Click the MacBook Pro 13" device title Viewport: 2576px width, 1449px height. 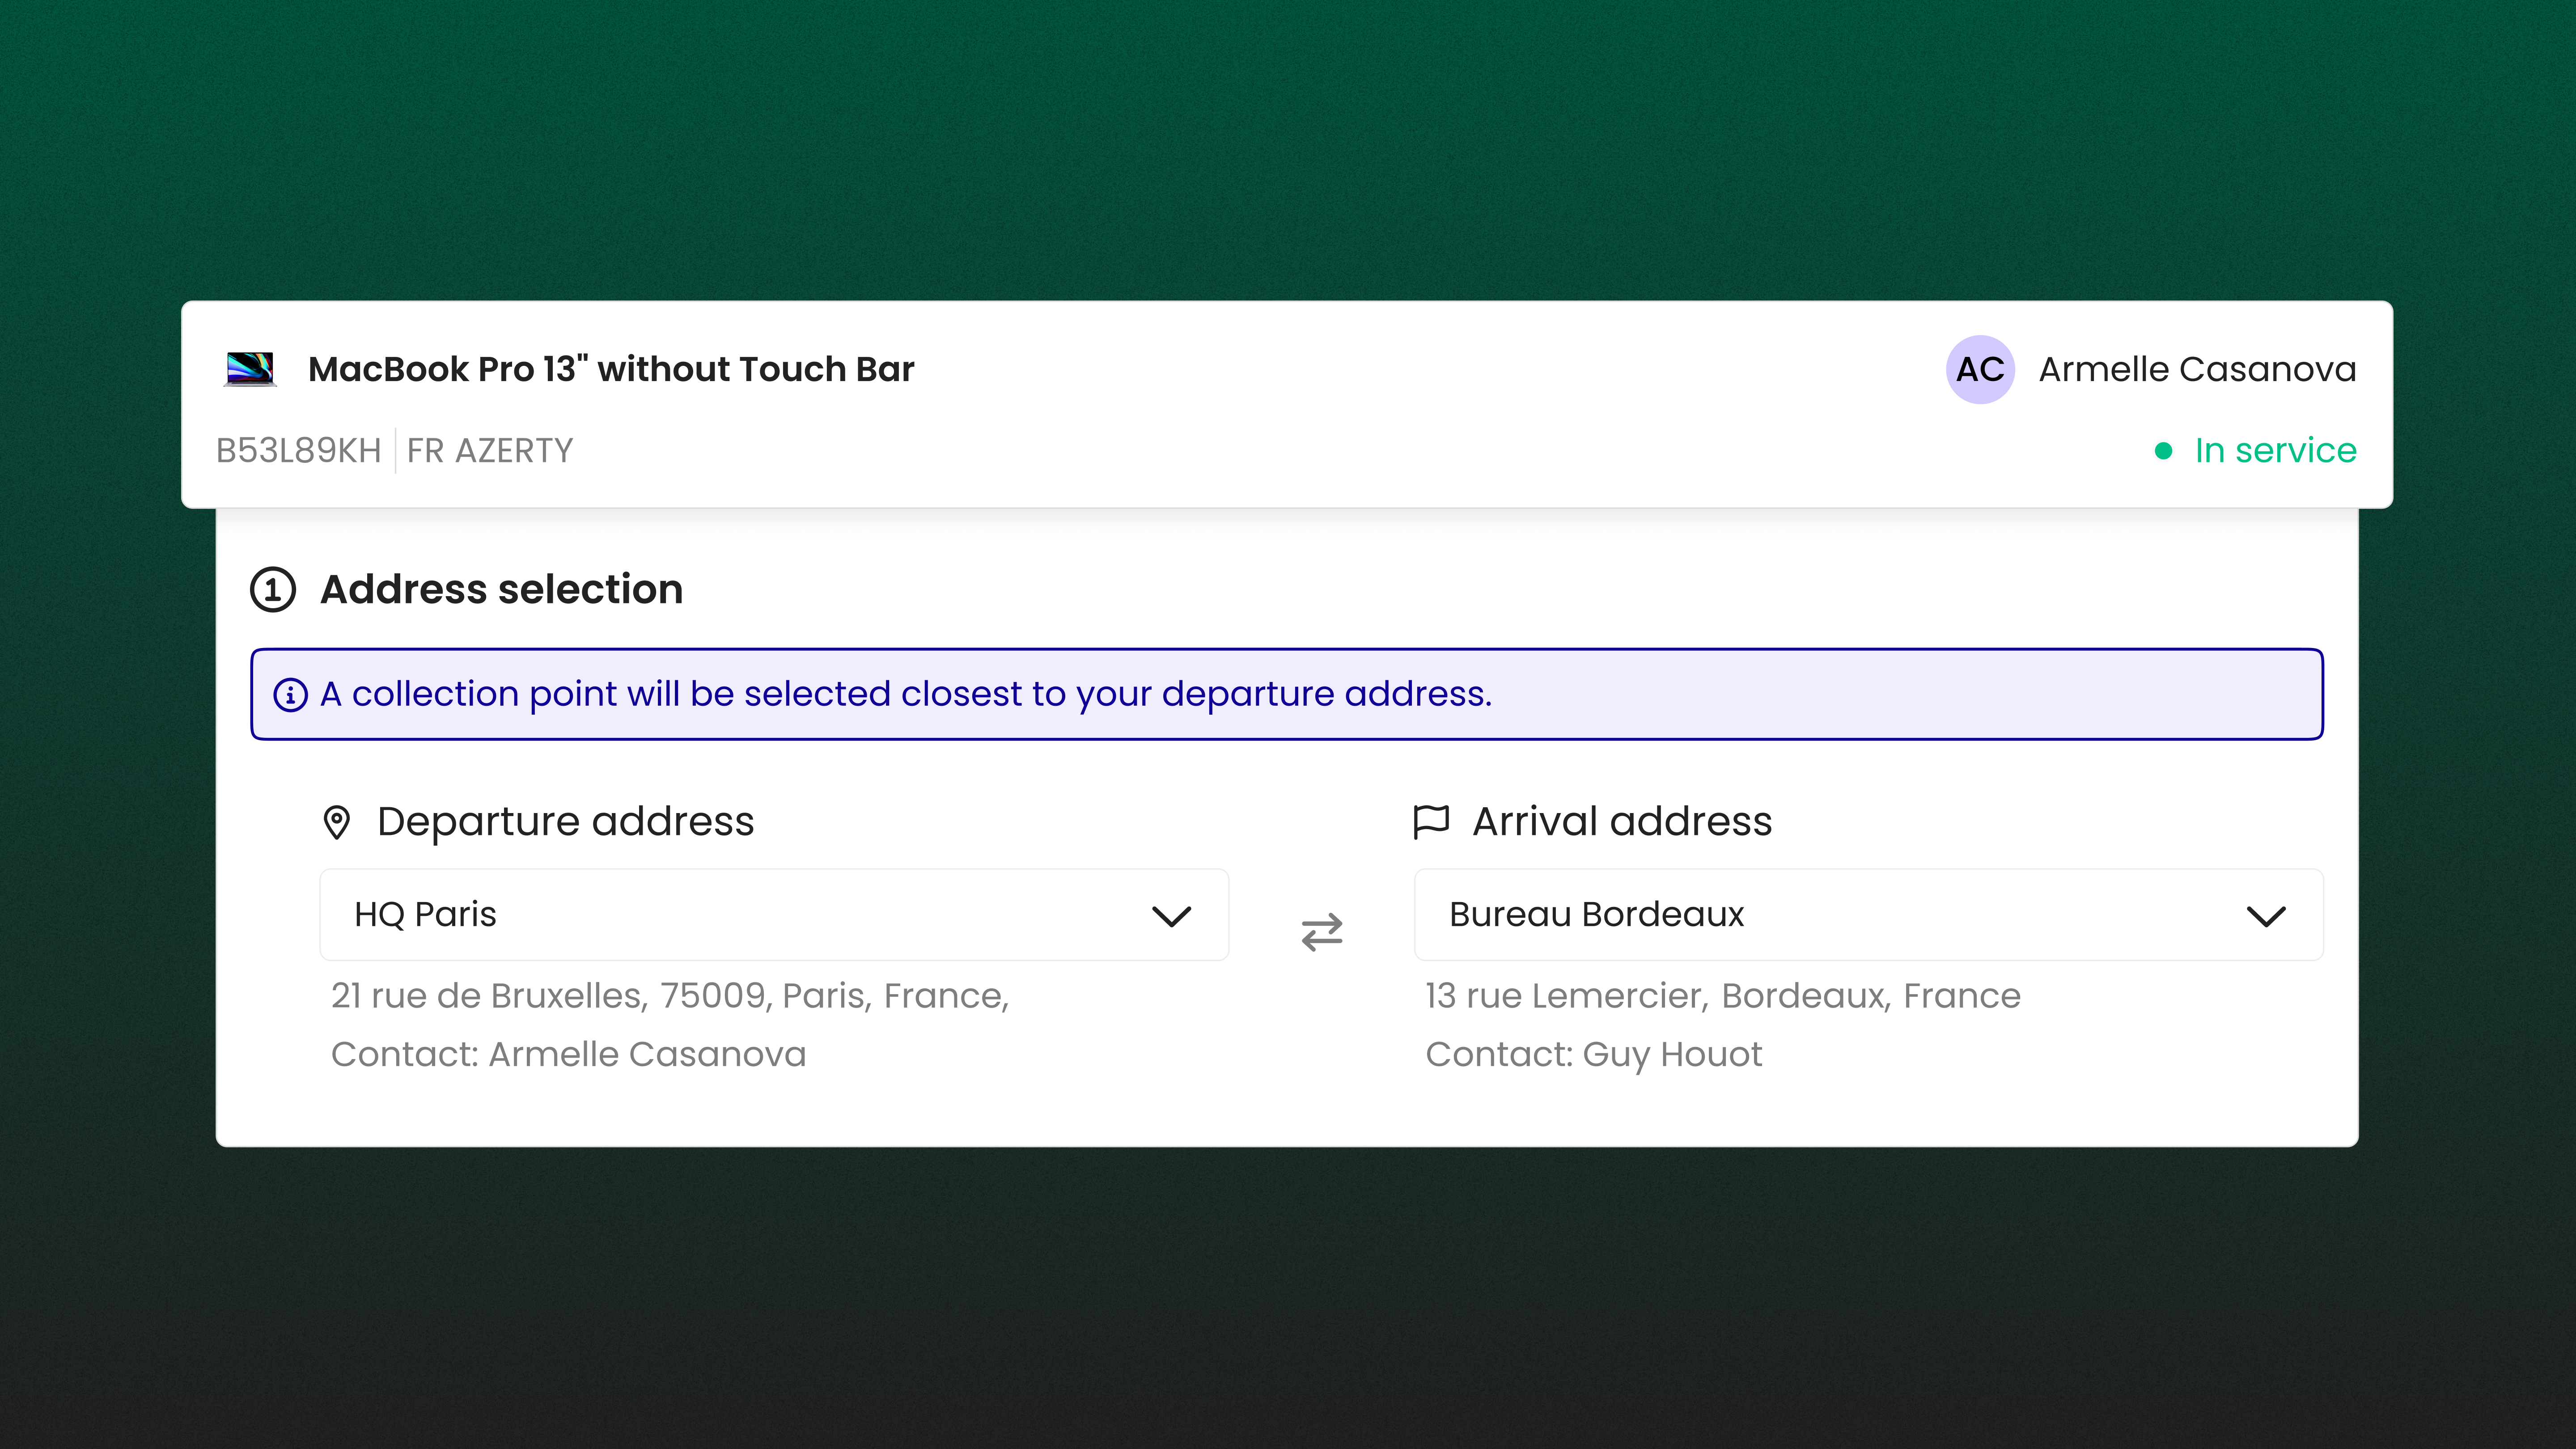(611, 369)
